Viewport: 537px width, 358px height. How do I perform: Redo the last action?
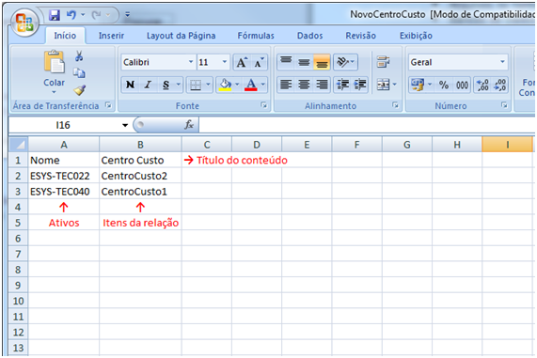97,15
